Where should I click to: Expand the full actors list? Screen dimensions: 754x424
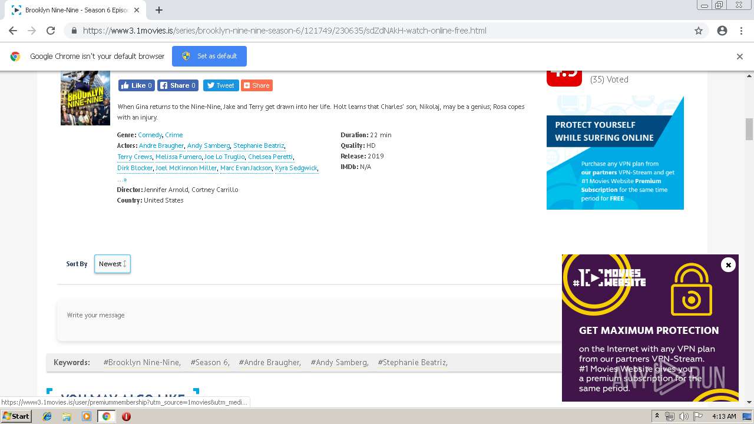pyautogui.click(x=122, y=179)
